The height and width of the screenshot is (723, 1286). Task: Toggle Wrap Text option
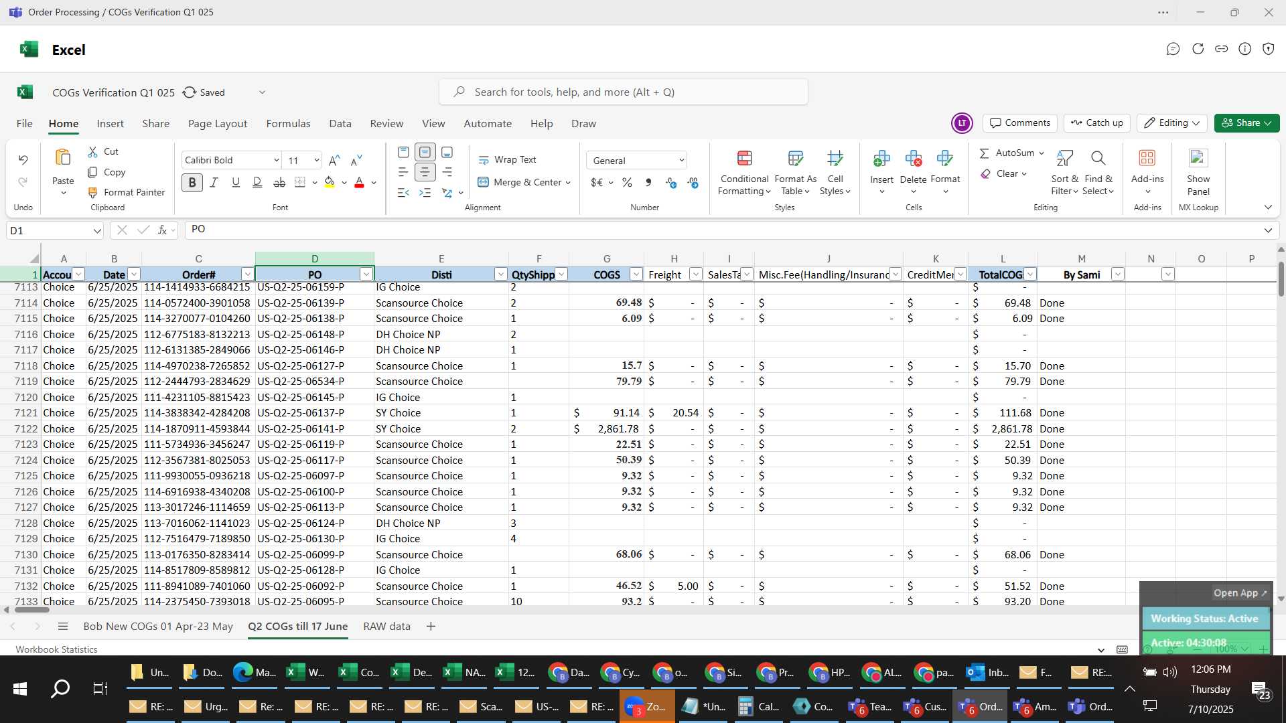507,160
